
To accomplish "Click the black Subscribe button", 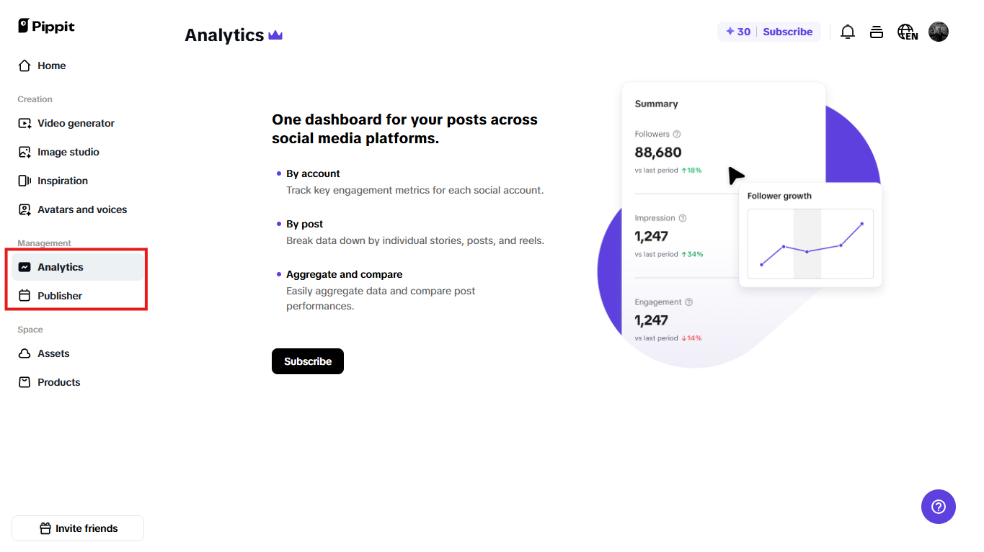I will [x=307, y=361].
